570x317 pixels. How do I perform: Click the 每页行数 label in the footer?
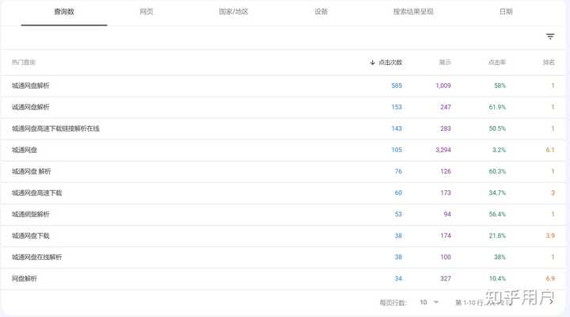point(393,303)
